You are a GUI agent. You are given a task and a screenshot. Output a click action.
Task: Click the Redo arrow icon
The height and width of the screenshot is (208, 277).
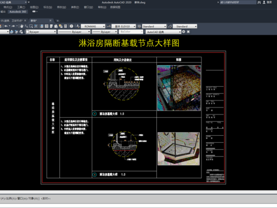tap(13, 26)
